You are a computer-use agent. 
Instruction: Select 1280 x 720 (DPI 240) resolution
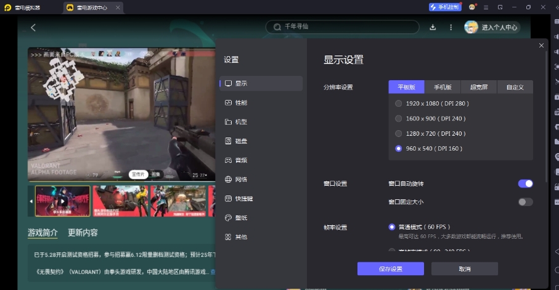coord(398,133)
